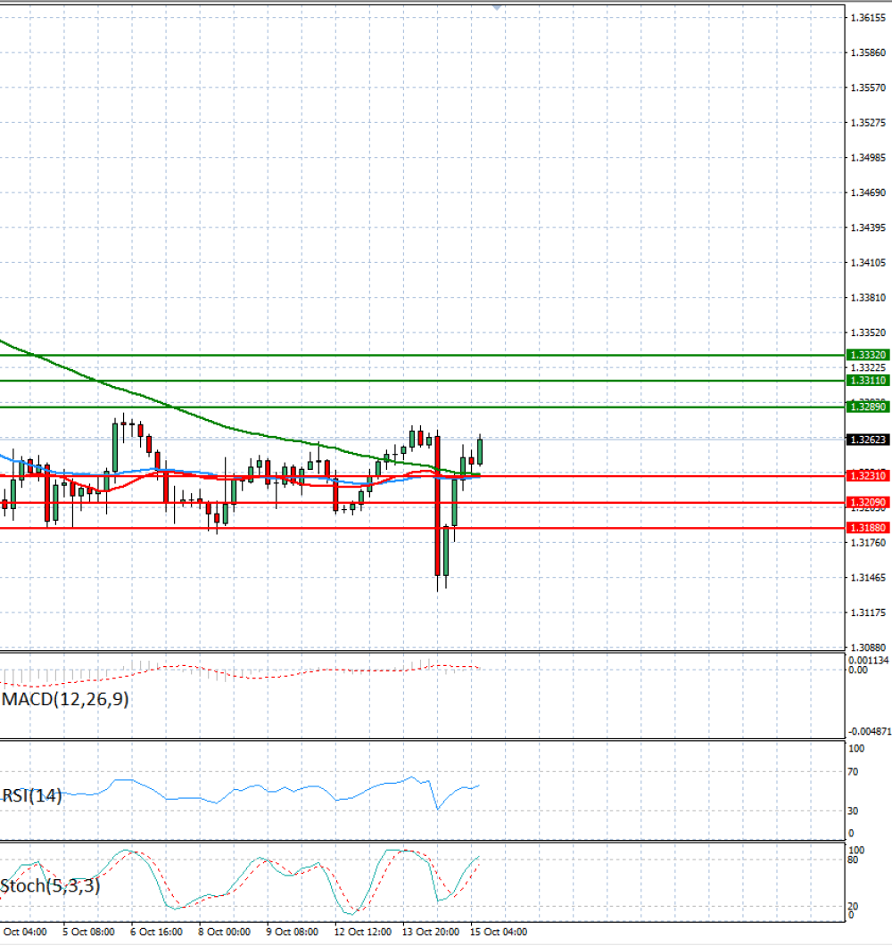Click the 5 Oct 08:00 time axis label
Viewport: 892px width, 946px height.
(x=88, y=932)
